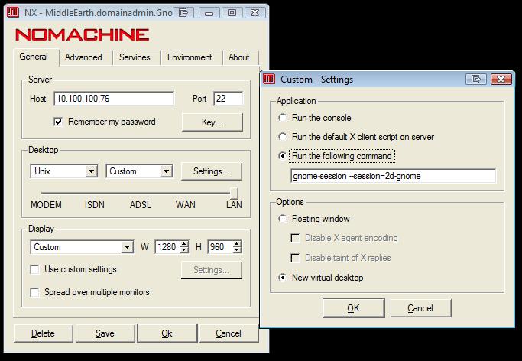The height and width of the screenshot is (361, 522).
Task: Open the Environment tab
Action: point(190,57)
